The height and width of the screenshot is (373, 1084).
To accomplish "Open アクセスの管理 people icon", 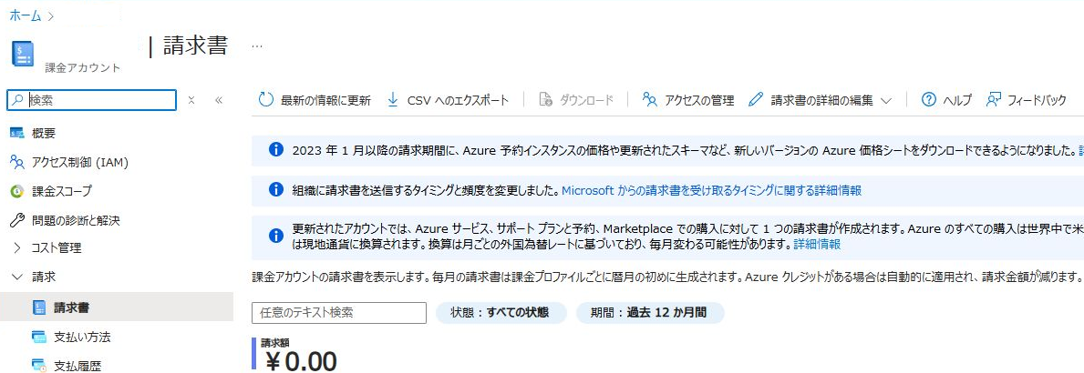I will [649, 100].
